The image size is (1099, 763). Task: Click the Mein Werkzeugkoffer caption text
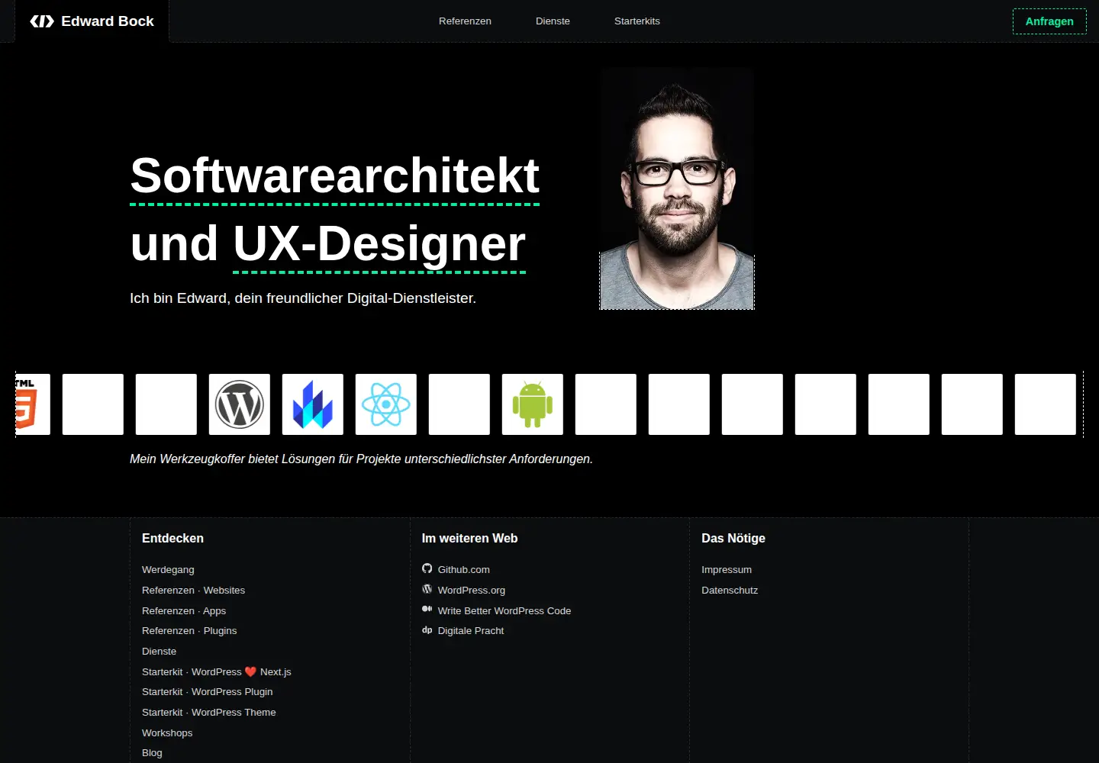(361, 459)
